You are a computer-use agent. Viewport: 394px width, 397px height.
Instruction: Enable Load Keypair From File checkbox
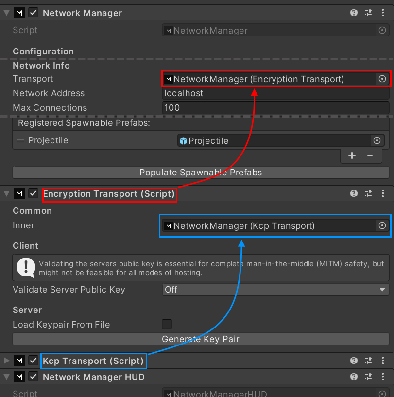(x=167, y=324)
